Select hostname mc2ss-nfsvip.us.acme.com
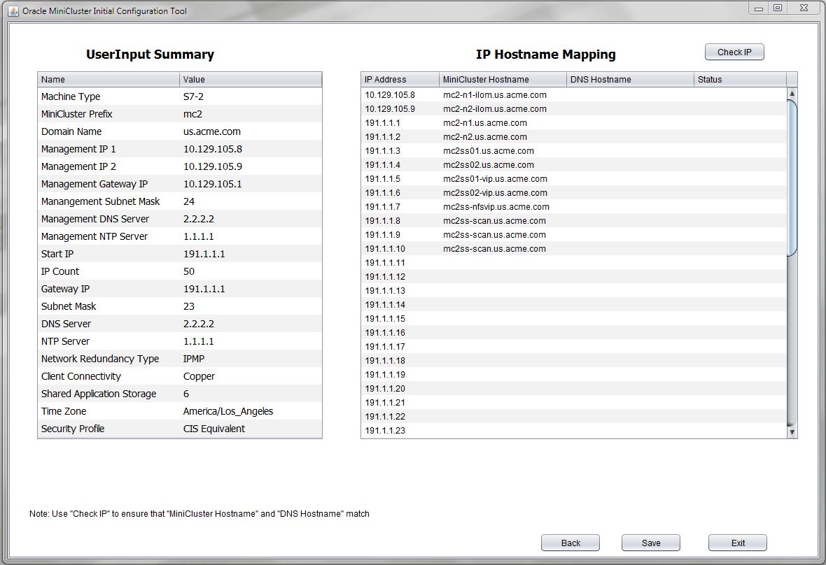826x565 pixels. pyautogui.click(x=496, y=207)
